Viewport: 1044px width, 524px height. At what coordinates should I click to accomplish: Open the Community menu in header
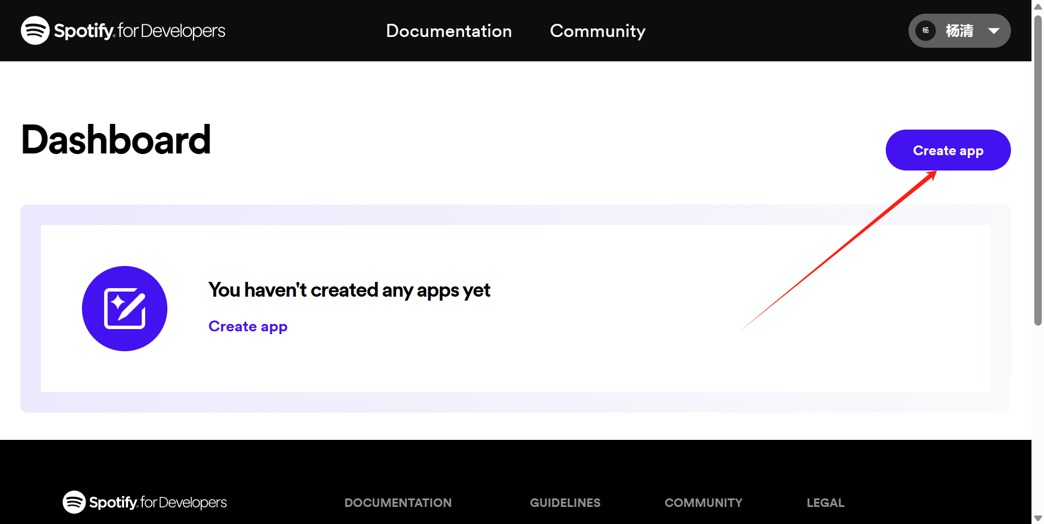[598, 31]
